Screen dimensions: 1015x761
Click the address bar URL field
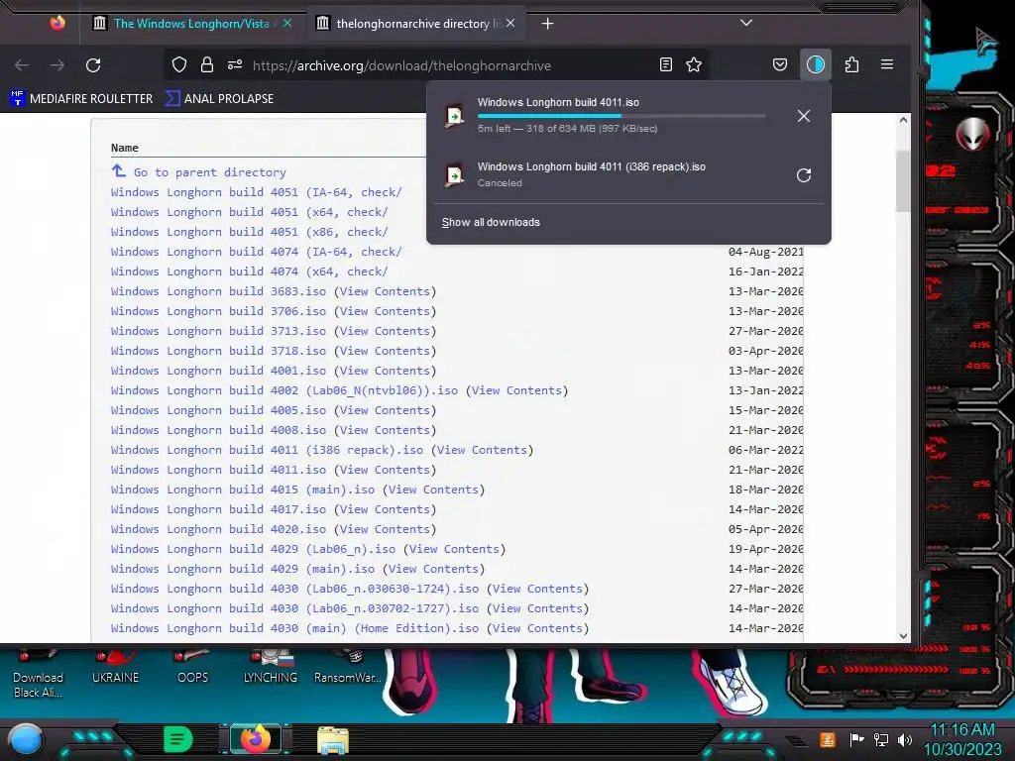point(401,65)
